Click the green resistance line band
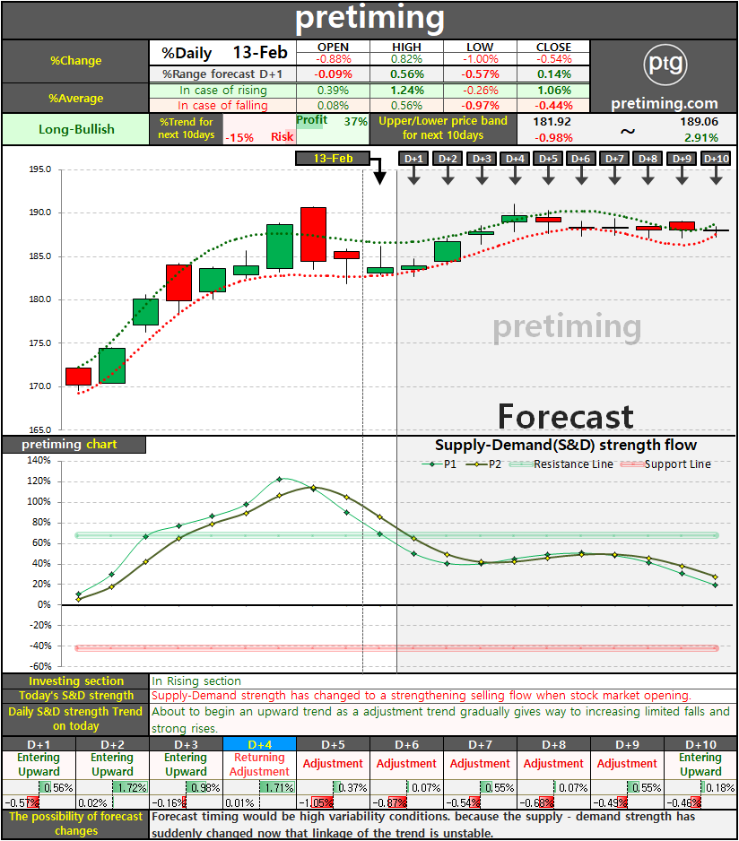 click(396, 535)
